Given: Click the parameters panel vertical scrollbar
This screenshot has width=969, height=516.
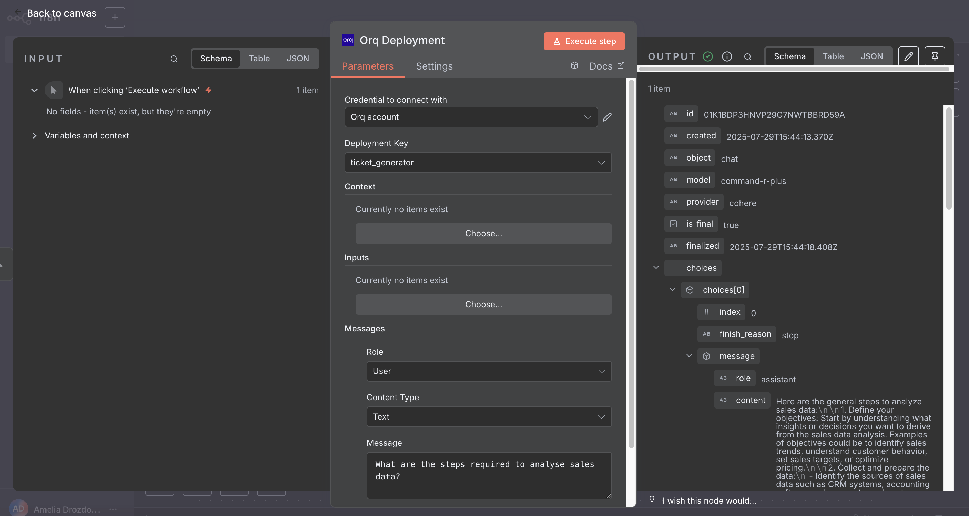Looking at the screenshot, I should click(631, 263).
